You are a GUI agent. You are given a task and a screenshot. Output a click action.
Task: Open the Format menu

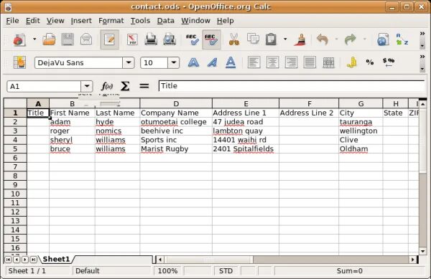(x=111, y=21)
